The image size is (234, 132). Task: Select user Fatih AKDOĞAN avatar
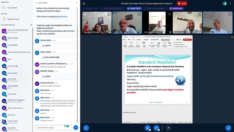[4, 87]
